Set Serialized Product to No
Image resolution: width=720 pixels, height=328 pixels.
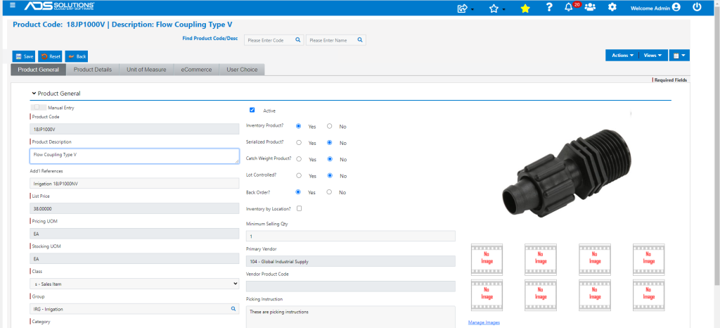329,142
